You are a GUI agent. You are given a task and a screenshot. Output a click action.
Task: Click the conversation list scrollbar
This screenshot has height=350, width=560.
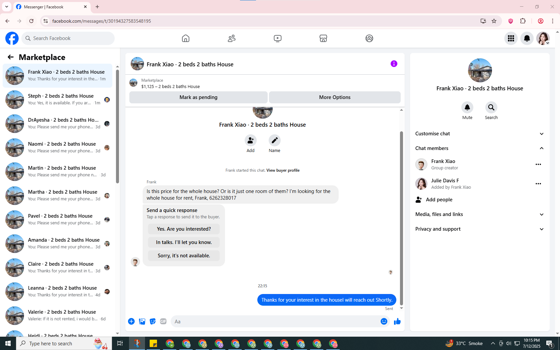(117, 127)
